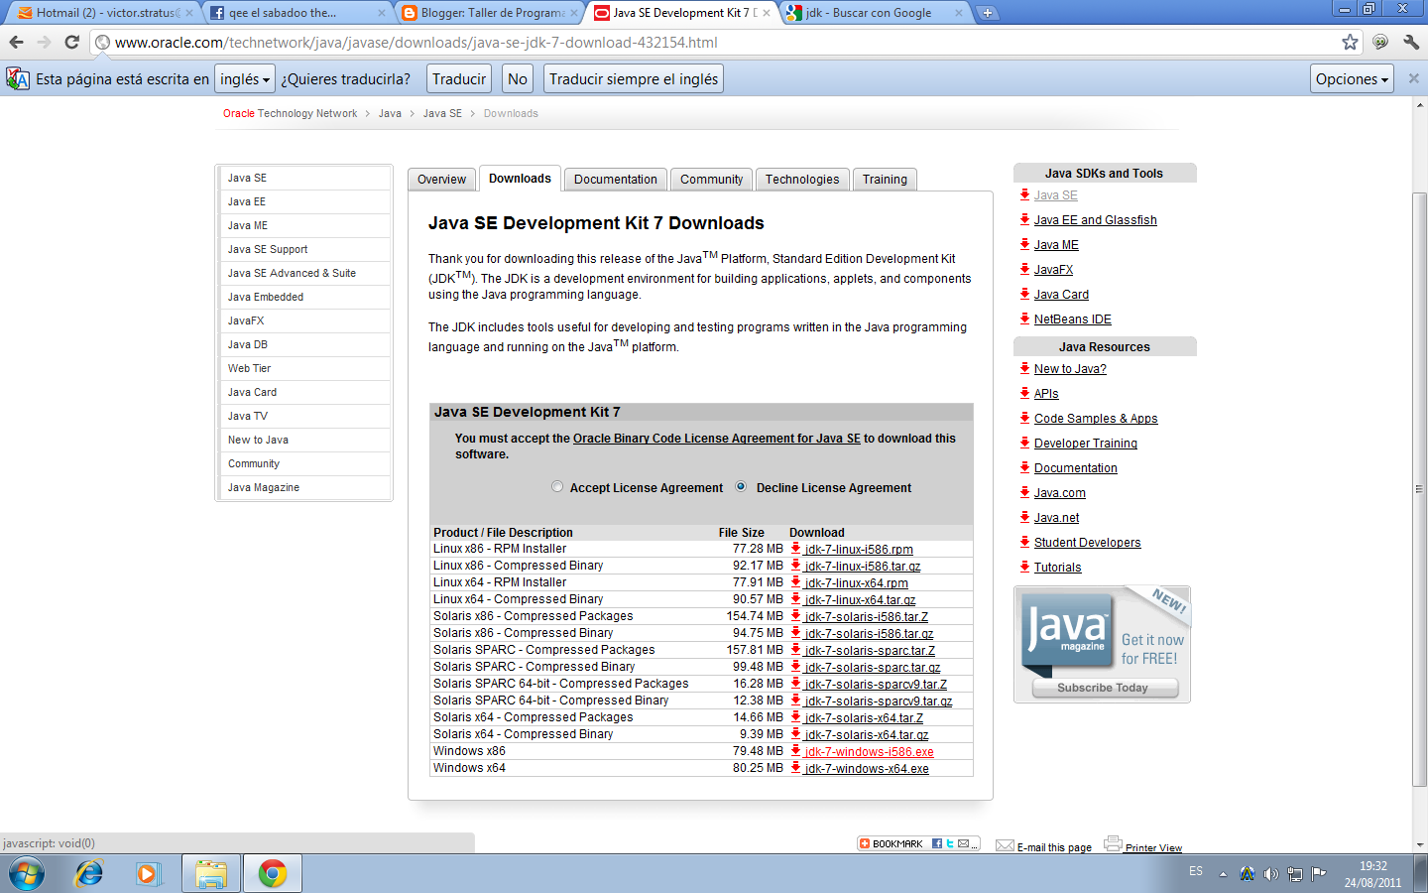Switch to the Overview tab
Screen dimensions: 1428x893
coord(441,179)
